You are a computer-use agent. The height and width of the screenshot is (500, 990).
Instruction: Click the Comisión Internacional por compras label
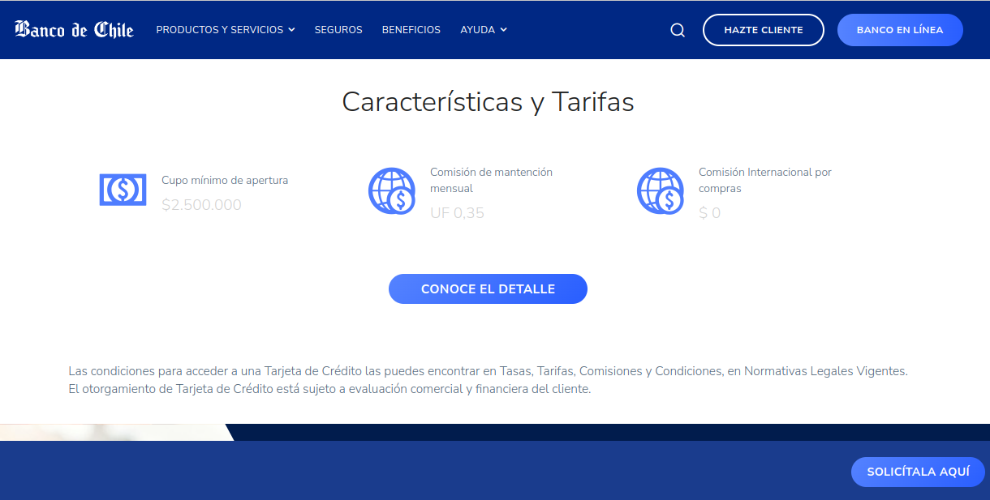click(765, 180)
